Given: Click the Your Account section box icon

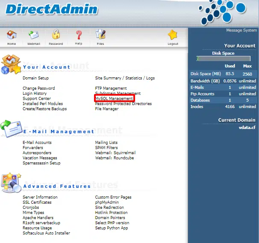Looking at the screenshot, I should pyautogui.click(x=11, y=64).
